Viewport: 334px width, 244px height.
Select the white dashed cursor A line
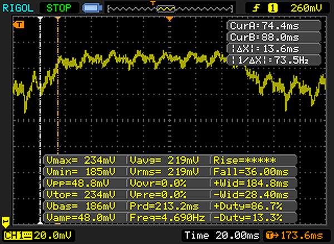coord(40,111)
